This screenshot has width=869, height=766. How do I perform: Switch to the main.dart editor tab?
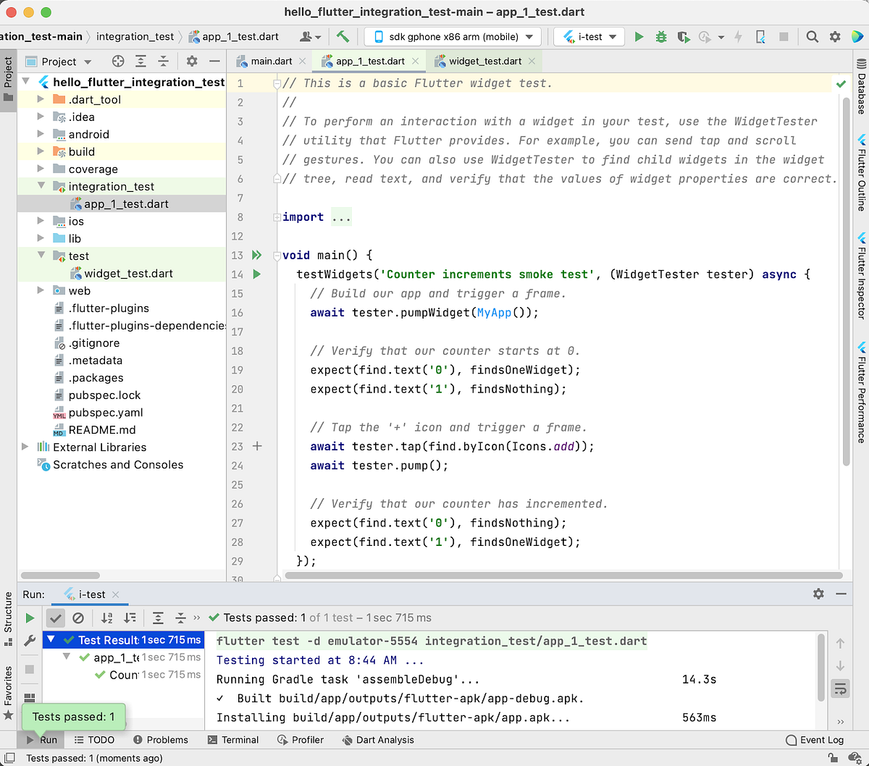pyautogui.click(x=271, y=62)
